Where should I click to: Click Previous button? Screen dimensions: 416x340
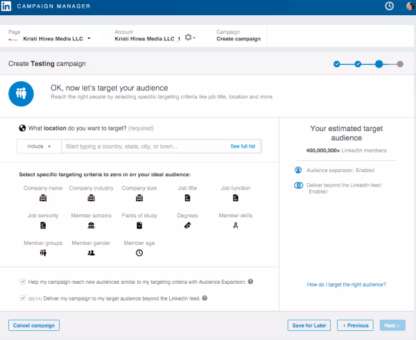[355, 325]
